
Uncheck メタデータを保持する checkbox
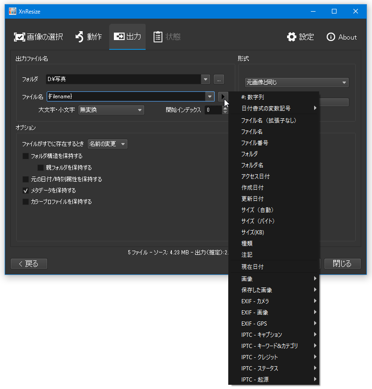[26, 191]
